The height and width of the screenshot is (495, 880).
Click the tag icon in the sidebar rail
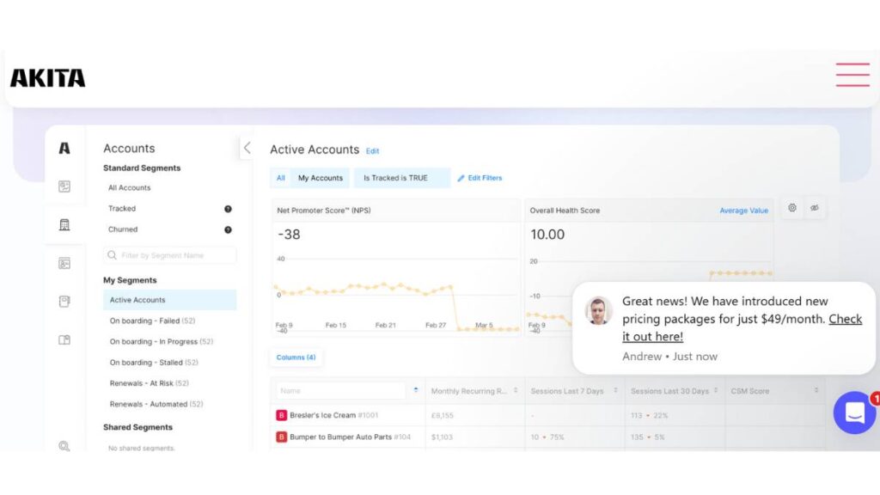point(64,302)
